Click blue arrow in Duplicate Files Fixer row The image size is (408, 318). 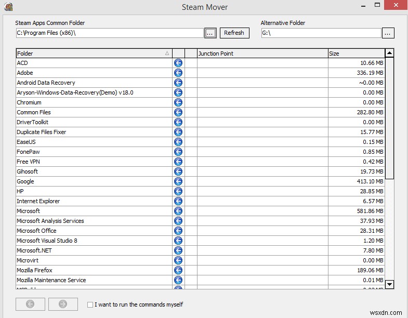pyautogui.click(x=178, y=132)
